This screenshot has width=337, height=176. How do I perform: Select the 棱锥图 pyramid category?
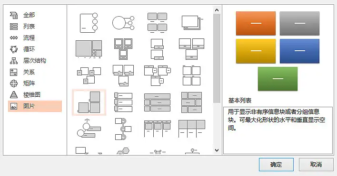coord(31,94)
